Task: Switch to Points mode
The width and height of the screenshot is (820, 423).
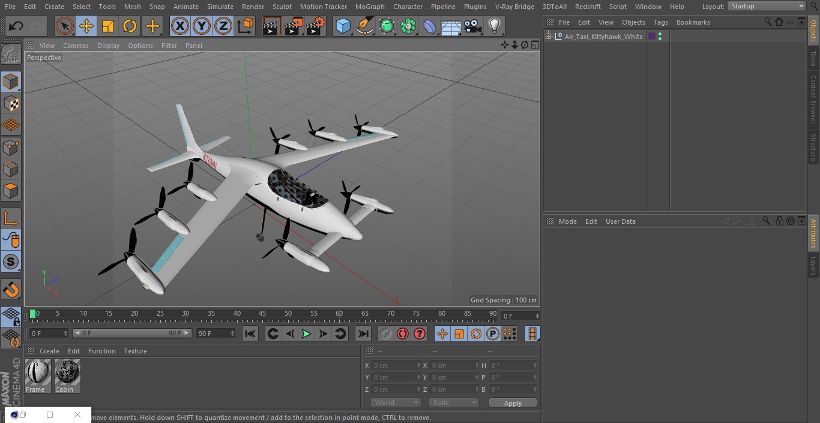Action: (x=11, y=147)
